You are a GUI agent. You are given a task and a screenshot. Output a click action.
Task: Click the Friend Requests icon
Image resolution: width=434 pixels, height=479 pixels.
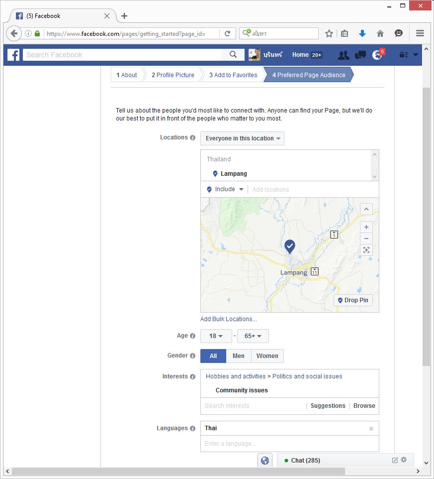click(344, 55)
